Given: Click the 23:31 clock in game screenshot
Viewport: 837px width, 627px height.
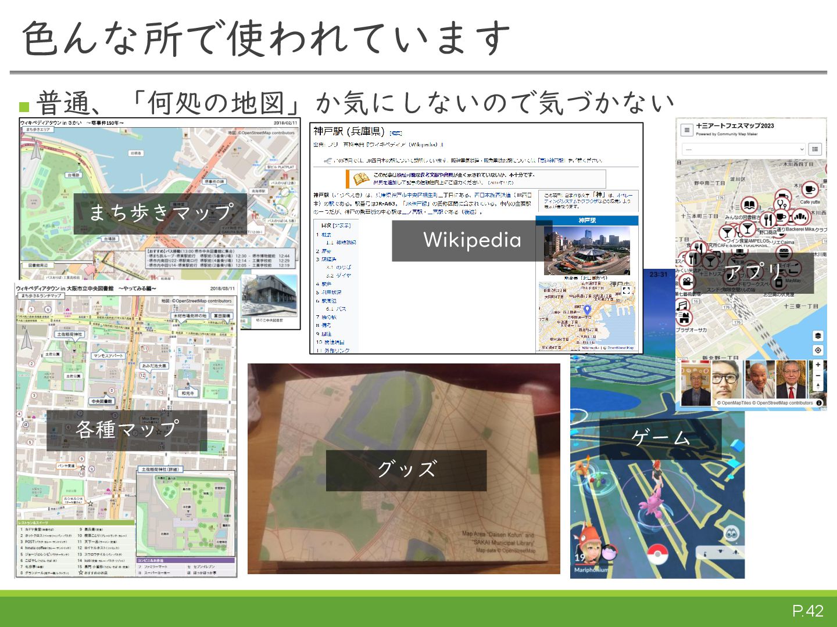Looking at the screenshot, I should coord(659,274).
